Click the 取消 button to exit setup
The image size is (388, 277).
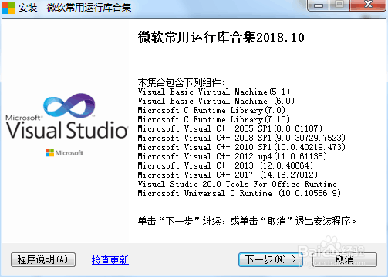pyautogui.click(x=345, y=259)
